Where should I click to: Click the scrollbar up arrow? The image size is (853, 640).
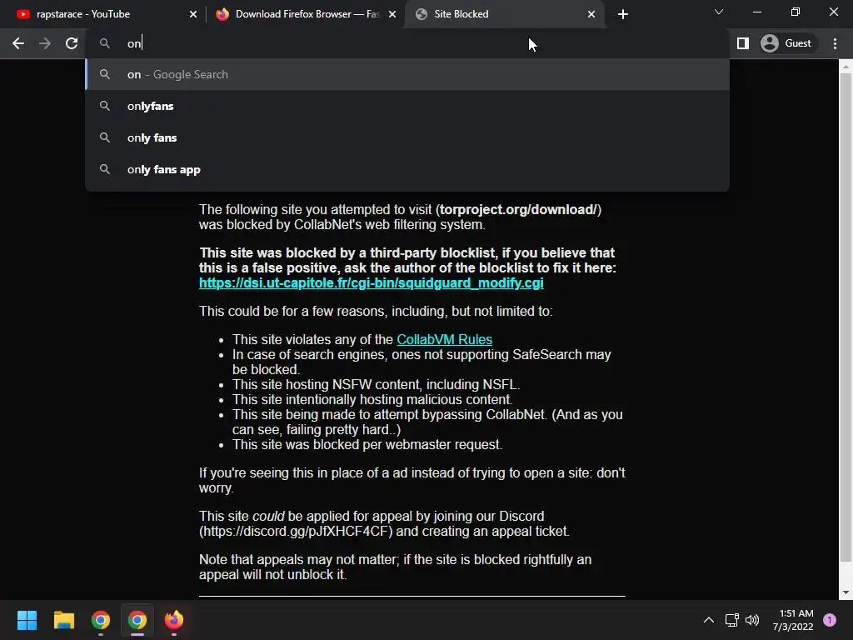click(846, 67)
